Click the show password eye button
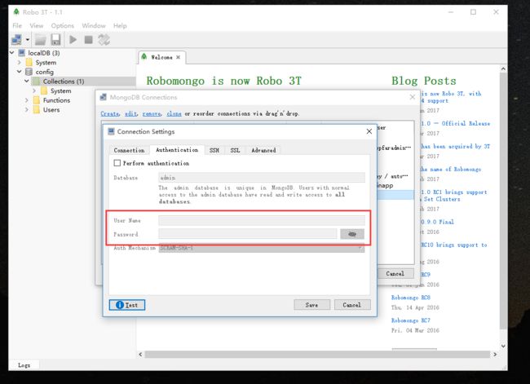 tap(352, 234)
